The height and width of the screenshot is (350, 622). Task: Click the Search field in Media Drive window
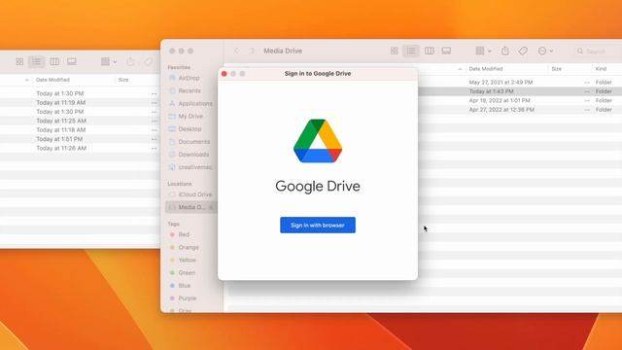click(x=598, y=52)
